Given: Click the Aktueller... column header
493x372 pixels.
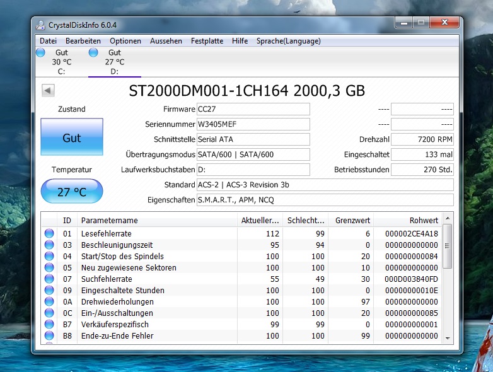Looking at the screenshot, I should 260,221.
